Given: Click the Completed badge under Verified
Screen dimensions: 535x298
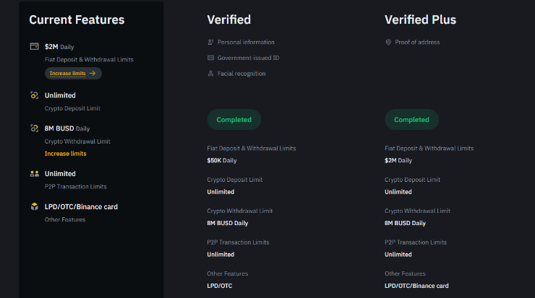Looking at the screenshot, I should 234,120.
